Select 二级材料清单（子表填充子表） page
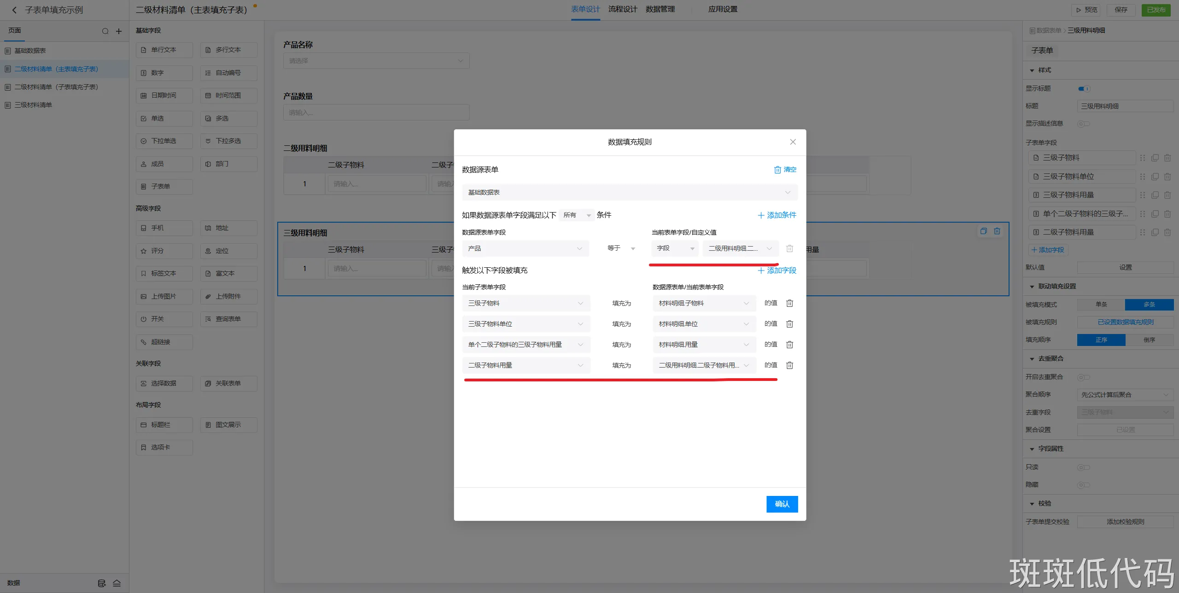 (56, 87)
